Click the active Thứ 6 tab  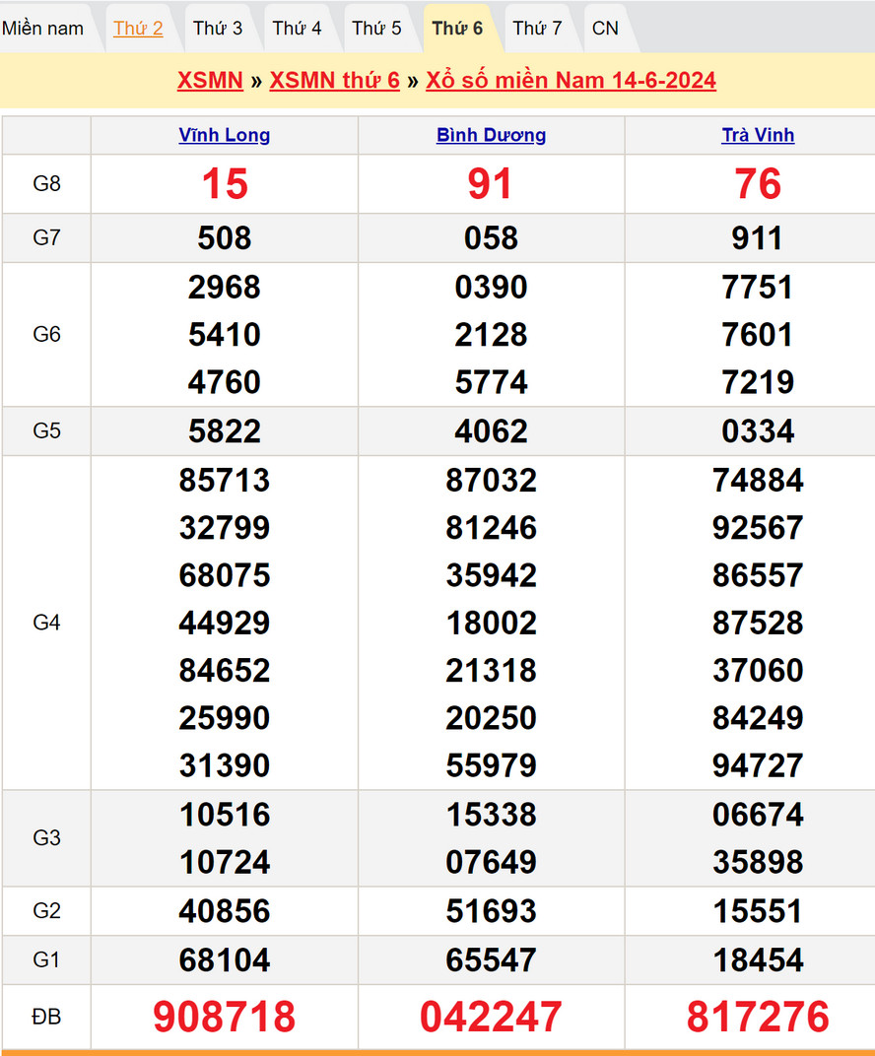[x=457, y=29]
